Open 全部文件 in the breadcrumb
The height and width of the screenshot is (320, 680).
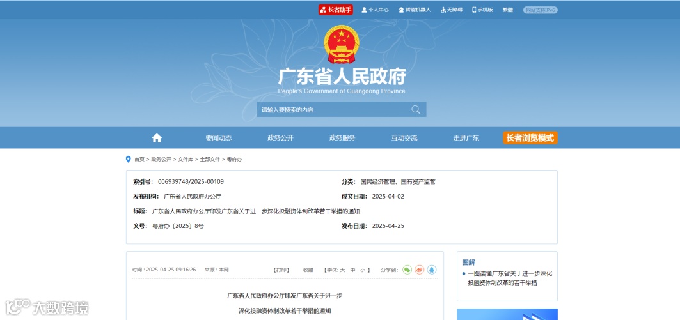210,159
